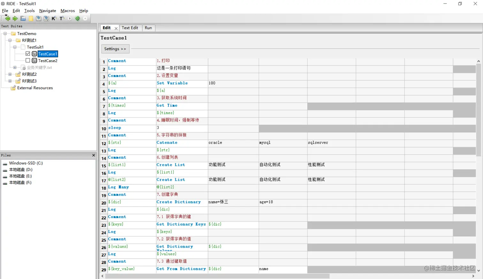Click the vertical scrollbar of the grid
483x279 pixels.
(479, 110)
